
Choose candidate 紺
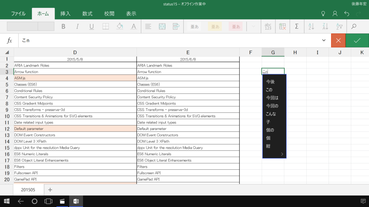pos(268,146)
